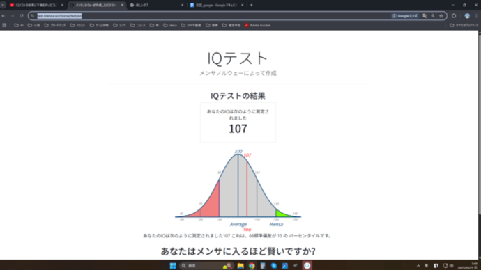Screen dimensions: 481x270
Task: Click the zoom magnifier icon in address bar
Action: (x=433, y=16)
